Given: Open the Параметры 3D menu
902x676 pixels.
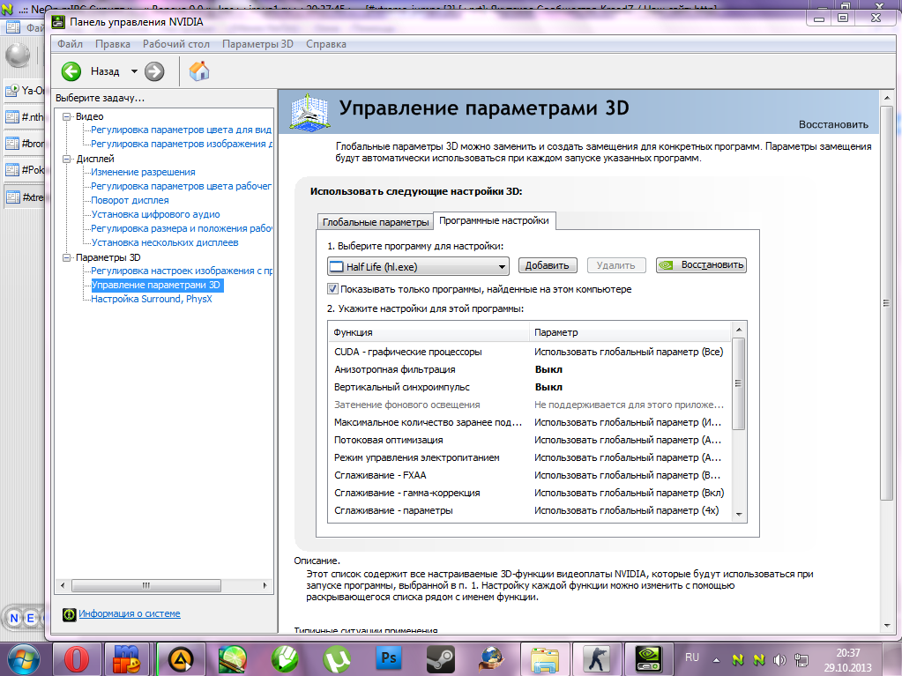Looking at the screenshot, I should pyautogui.click(x=257, y=44).
